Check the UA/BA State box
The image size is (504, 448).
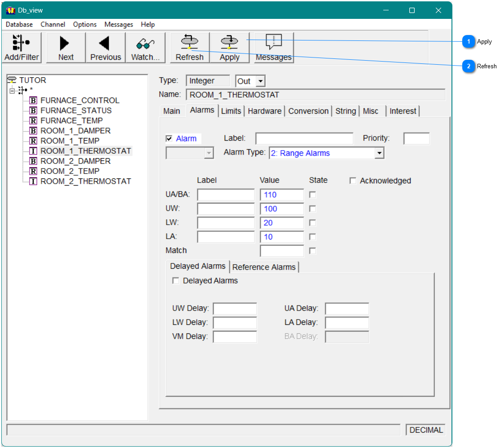point(312,195)
